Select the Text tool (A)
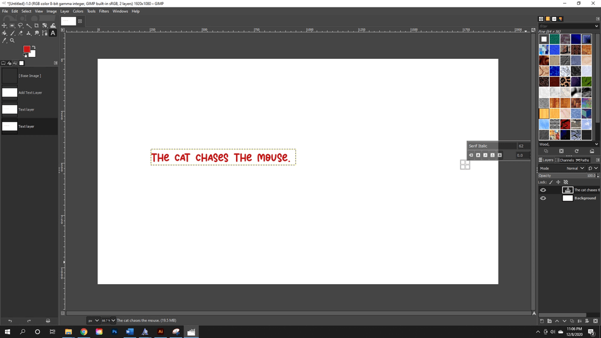Screen dimensions: 601x338 point(53,33)
